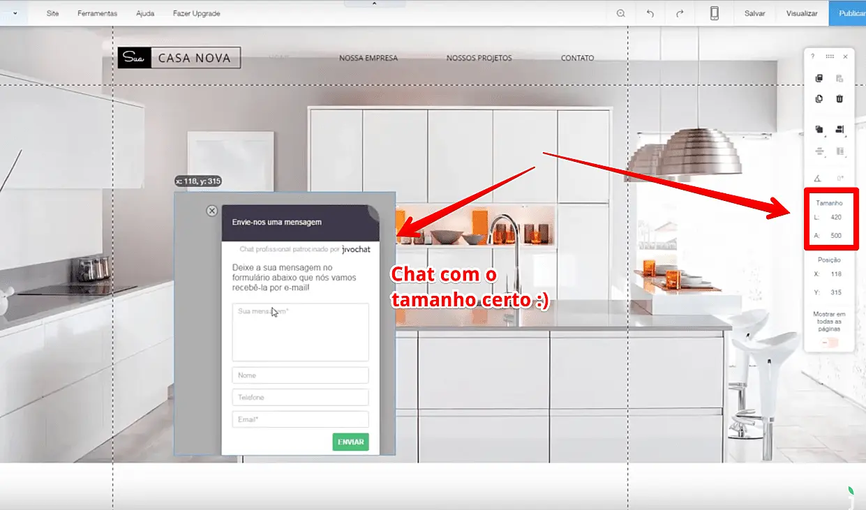This screenshot has height=510, width=866.
Task: Open the page dropdown at top left
Action: pyautogui.click(x=15, y=13)
